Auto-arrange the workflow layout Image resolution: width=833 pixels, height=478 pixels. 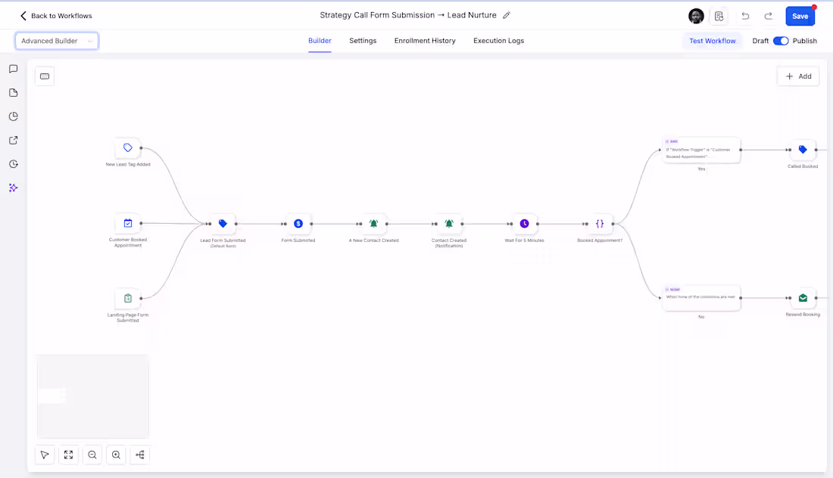coord(139,455)
